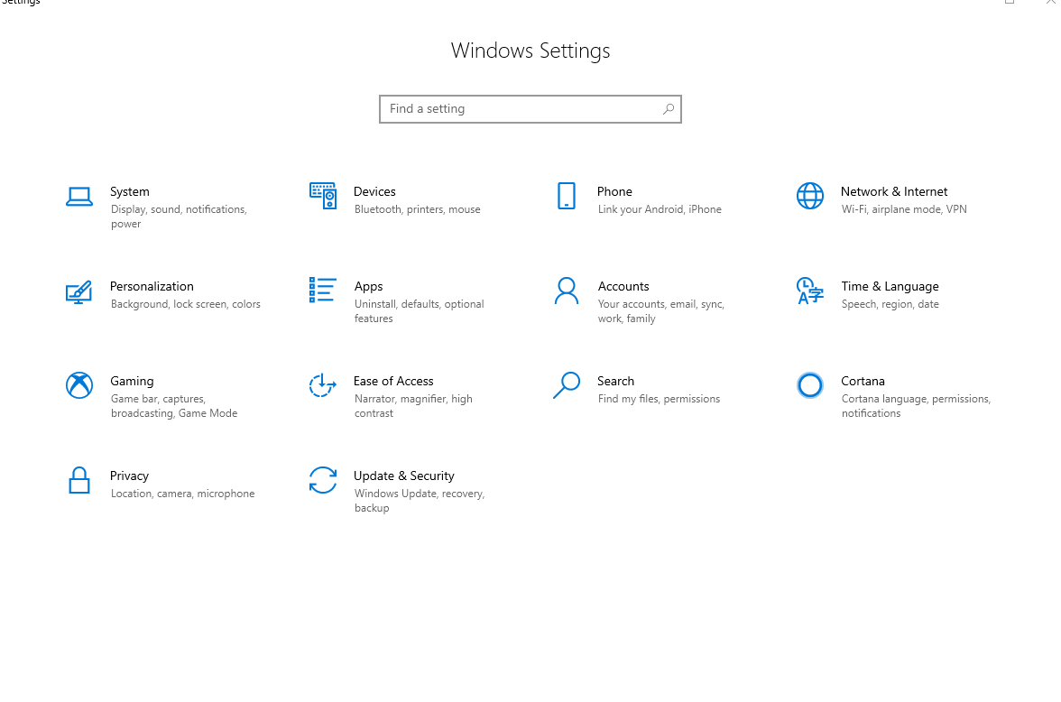Click the Personalization paintbrush icon
Image resolution: width=1061 pixels, height=702 pixels.
coord(79,291)
